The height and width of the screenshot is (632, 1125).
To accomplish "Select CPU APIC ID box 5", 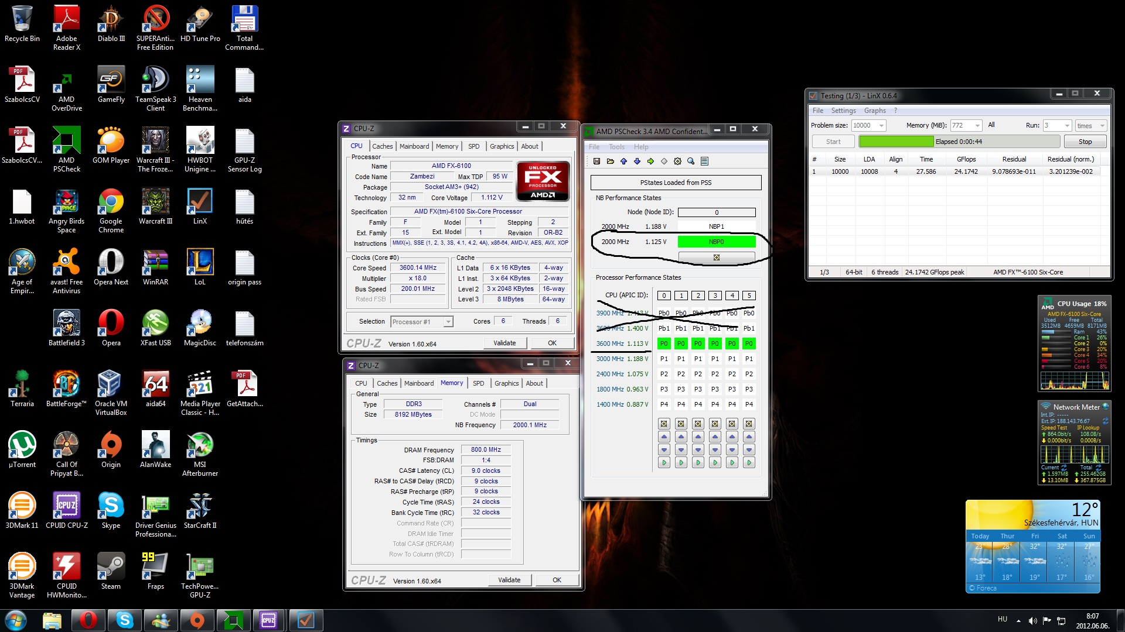I will coord(749,296).
